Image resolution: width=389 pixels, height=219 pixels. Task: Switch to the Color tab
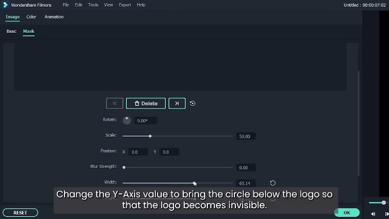31,17
